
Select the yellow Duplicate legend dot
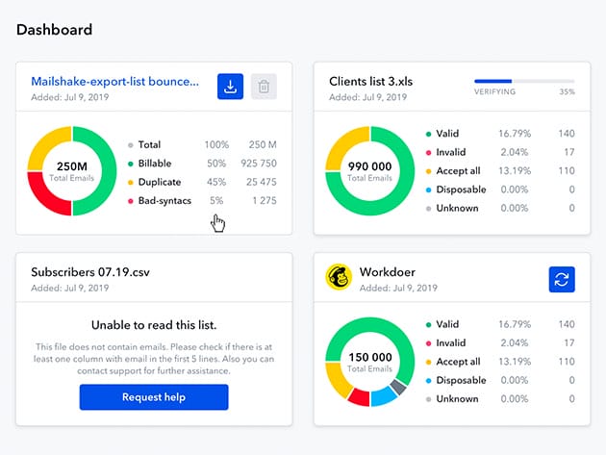click(x=130, y=182)
